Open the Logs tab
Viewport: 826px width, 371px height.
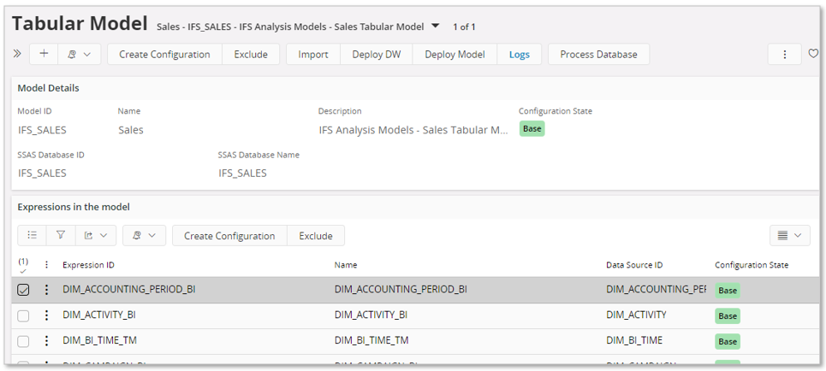519,54
